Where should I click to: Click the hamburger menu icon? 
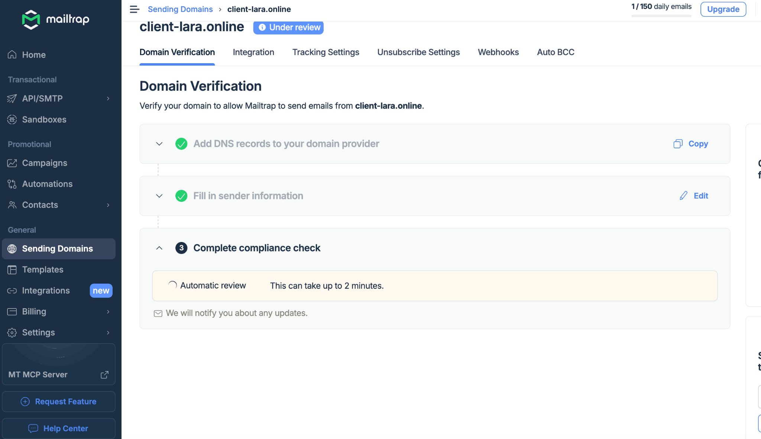(x=135, y=9)
